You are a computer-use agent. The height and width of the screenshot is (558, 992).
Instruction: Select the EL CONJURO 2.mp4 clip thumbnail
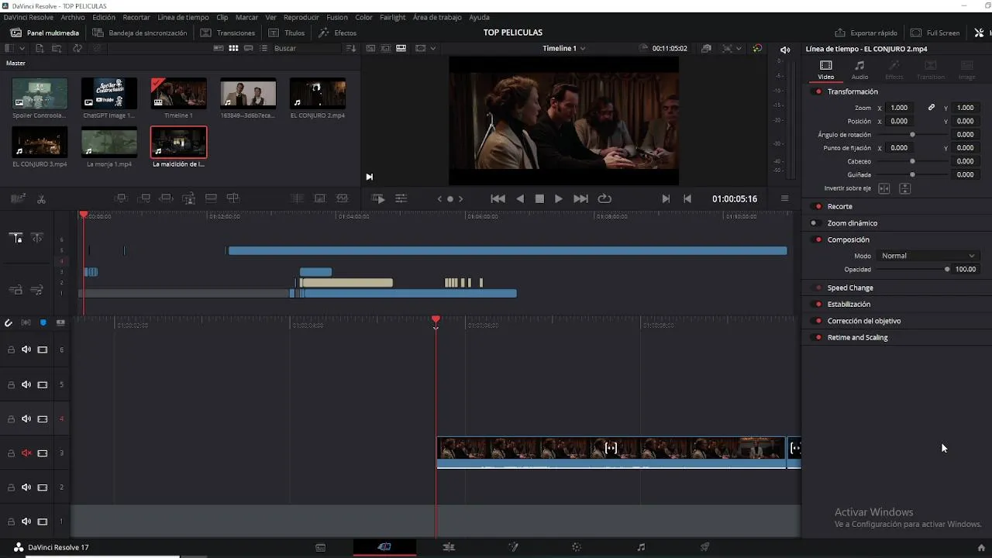318,94
